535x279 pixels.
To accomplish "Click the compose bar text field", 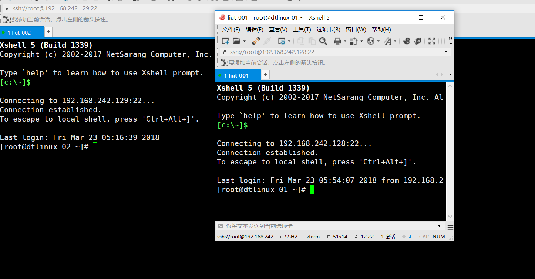I will [x=330, y=226].
